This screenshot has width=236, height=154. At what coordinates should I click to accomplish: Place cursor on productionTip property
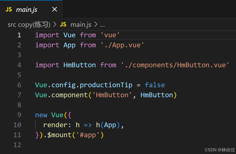(x=106, y=85)
